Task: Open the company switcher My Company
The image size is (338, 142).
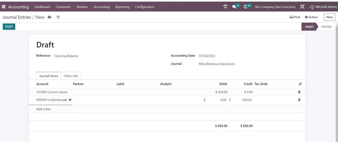Action: coord(275,7)
